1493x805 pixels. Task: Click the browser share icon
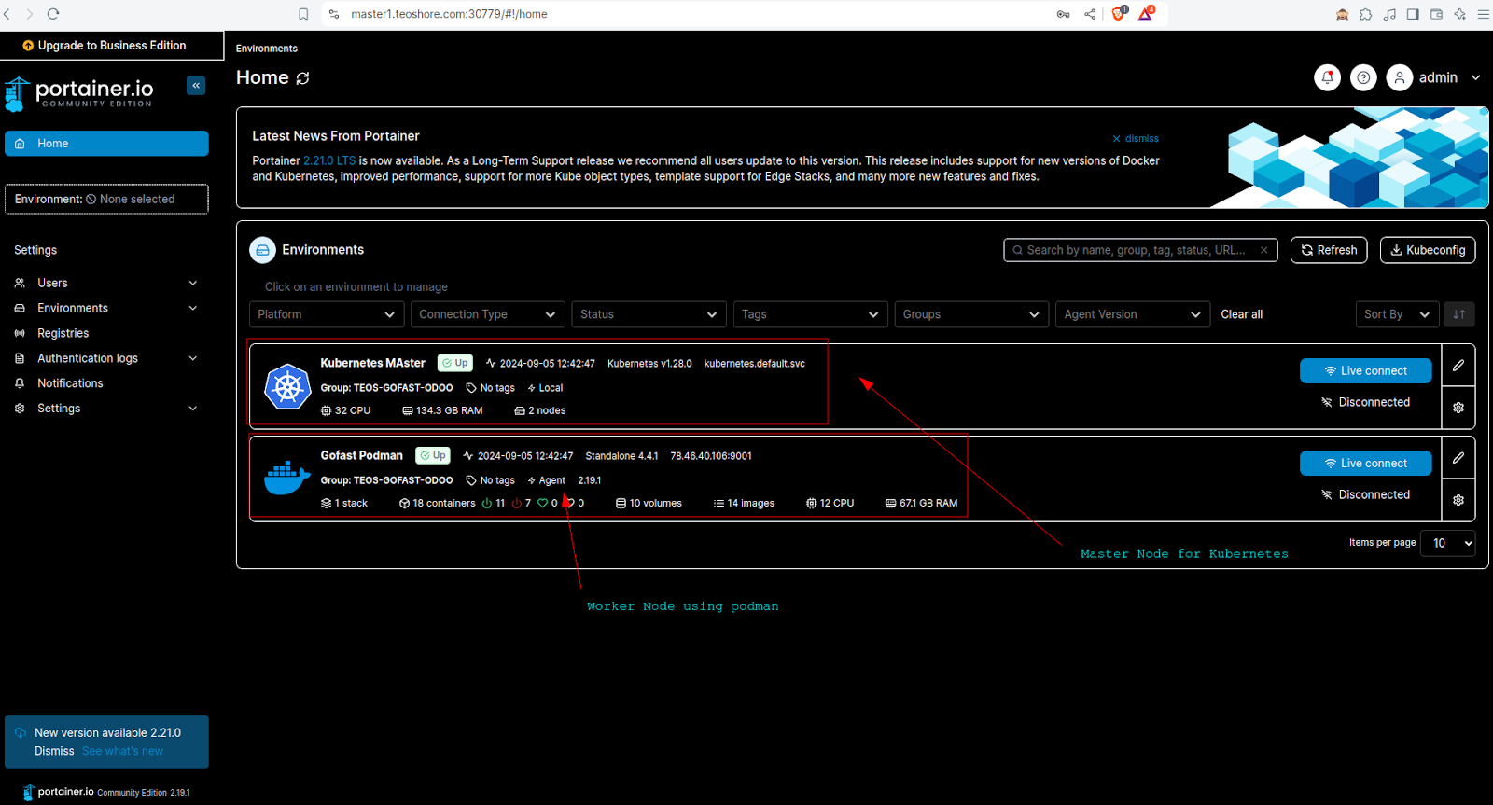click(1090, 14)
